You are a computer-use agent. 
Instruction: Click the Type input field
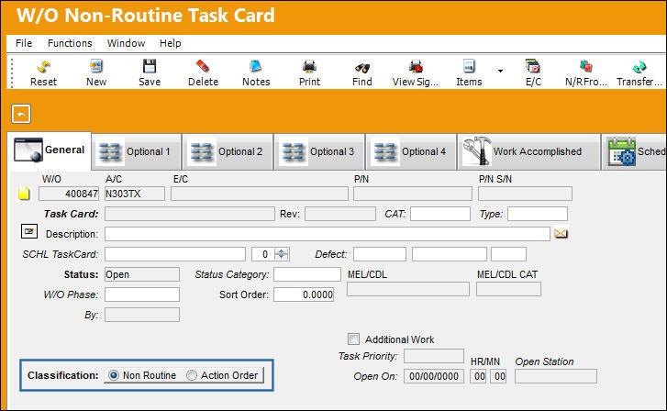tap(538, 214)
